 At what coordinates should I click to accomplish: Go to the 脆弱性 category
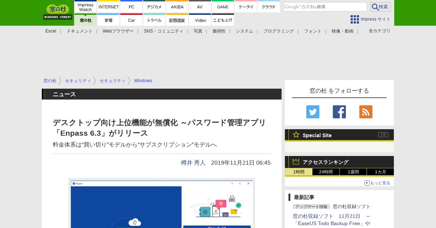click(219, 31)
